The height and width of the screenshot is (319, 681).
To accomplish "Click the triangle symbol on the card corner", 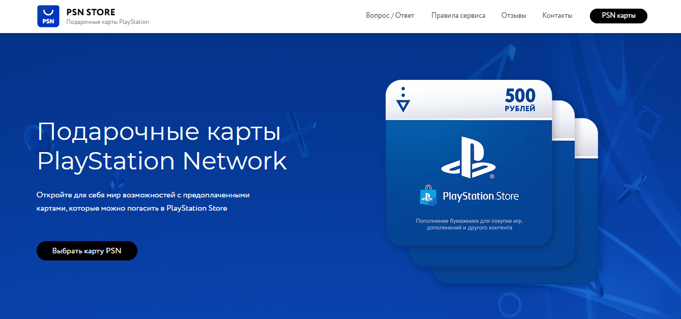I will click(x=403, y=105).
